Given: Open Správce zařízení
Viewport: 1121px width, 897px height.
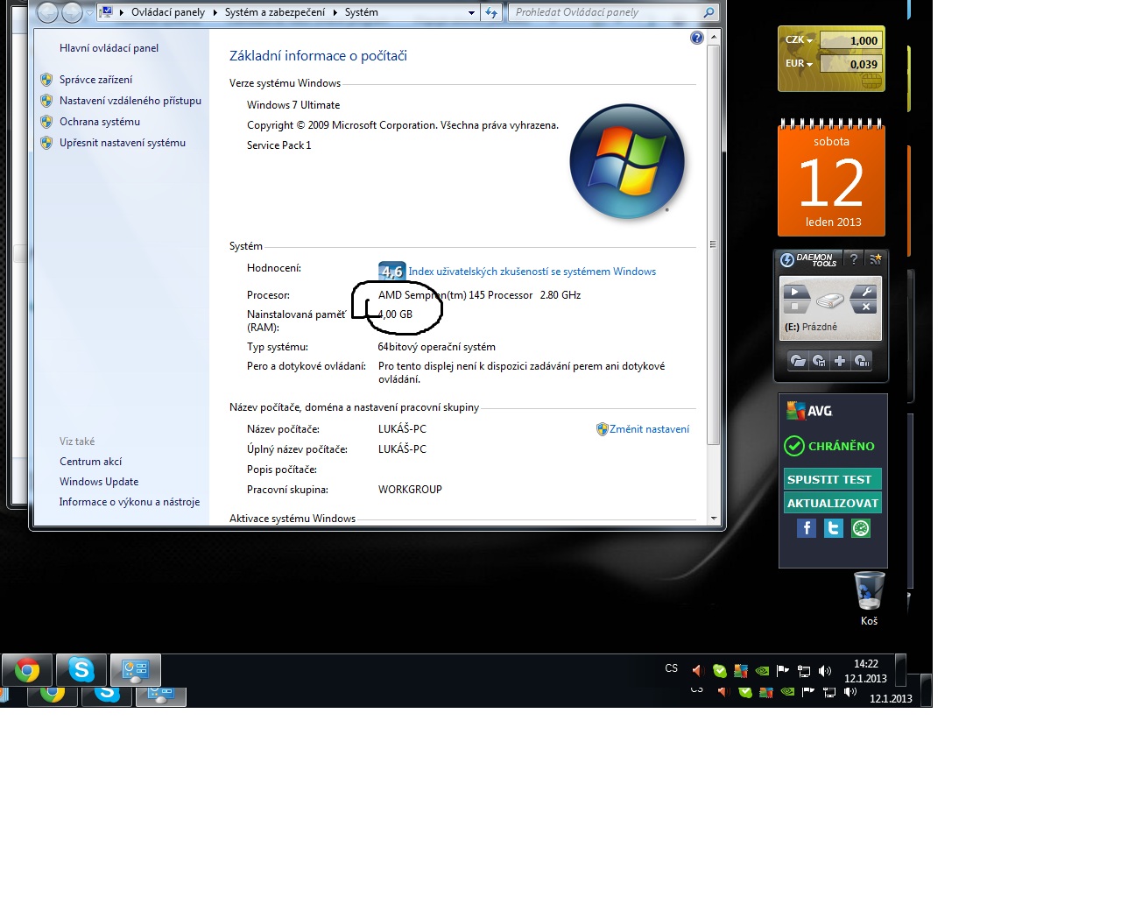Looking at the screenshot, I should tap(95, 80).
